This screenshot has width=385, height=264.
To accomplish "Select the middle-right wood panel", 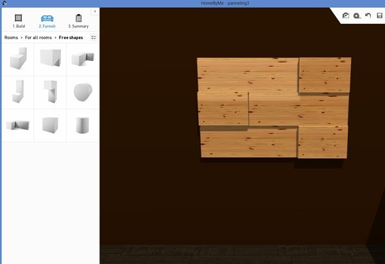I will pyautogui.click(x=298, y=110).
